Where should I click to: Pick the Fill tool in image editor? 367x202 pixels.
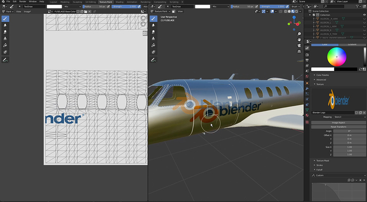pyautogui.click(x=5, y=45)
